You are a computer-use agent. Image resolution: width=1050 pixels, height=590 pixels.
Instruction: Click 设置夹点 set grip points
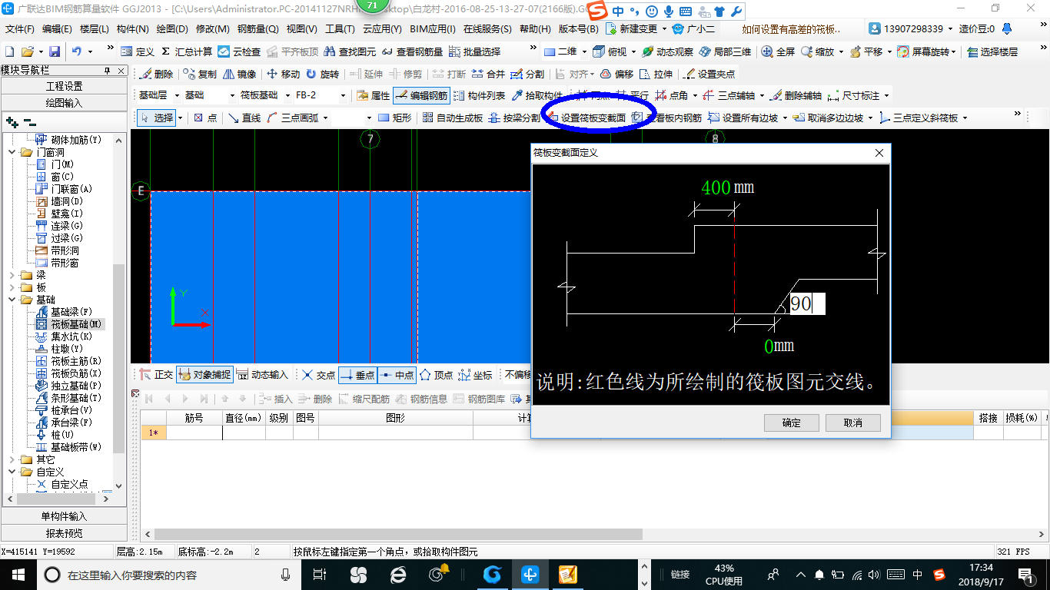[709, 75]
